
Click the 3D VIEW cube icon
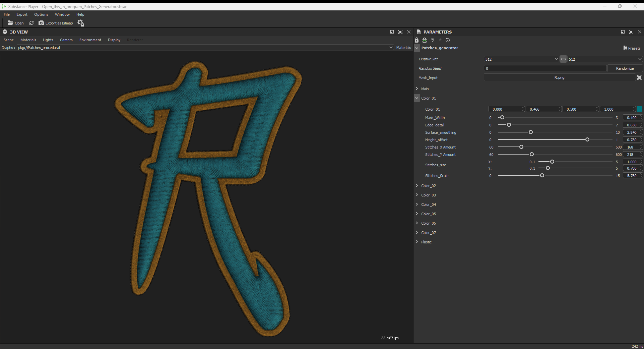point(5,32)
